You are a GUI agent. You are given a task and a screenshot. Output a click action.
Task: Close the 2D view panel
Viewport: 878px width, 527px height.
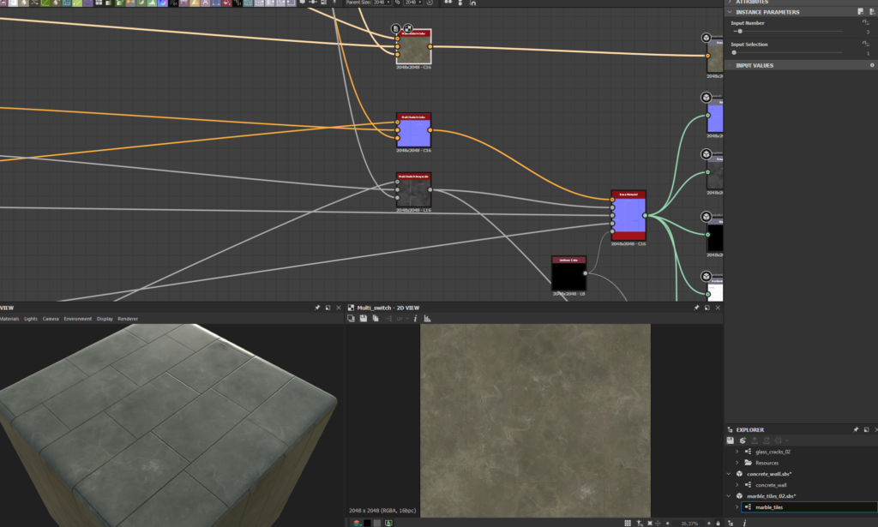(718, 308)
